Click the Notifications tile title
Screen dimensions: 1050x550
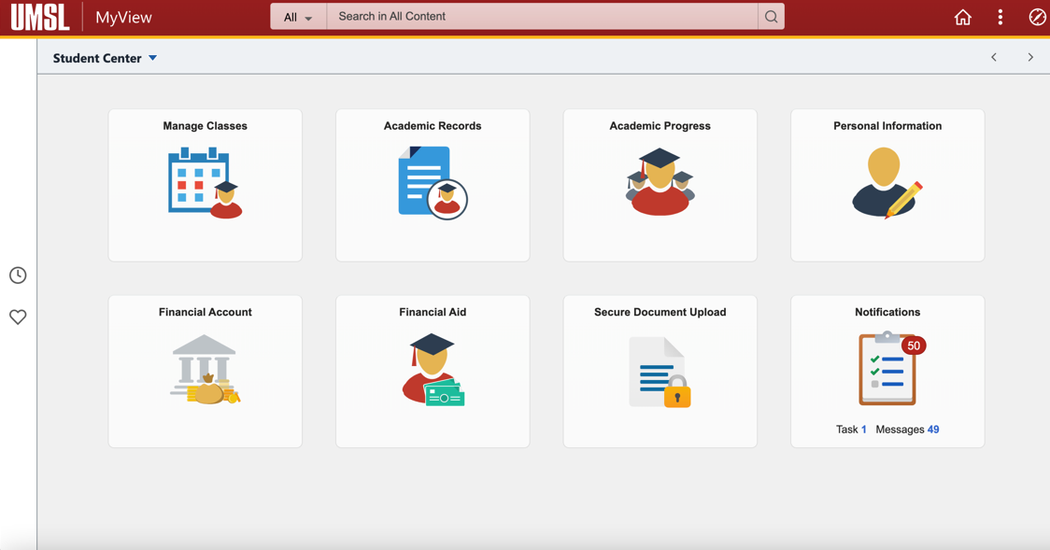click(x=887, y=312)
